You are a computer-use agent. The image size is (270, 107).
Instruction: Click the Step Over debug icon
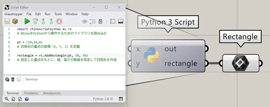35,21
